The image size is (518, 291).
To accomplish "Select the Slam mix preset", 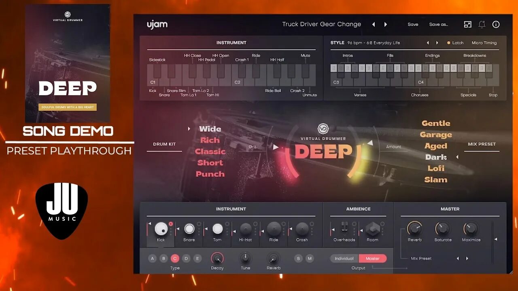I will click(x=436, y=179).
